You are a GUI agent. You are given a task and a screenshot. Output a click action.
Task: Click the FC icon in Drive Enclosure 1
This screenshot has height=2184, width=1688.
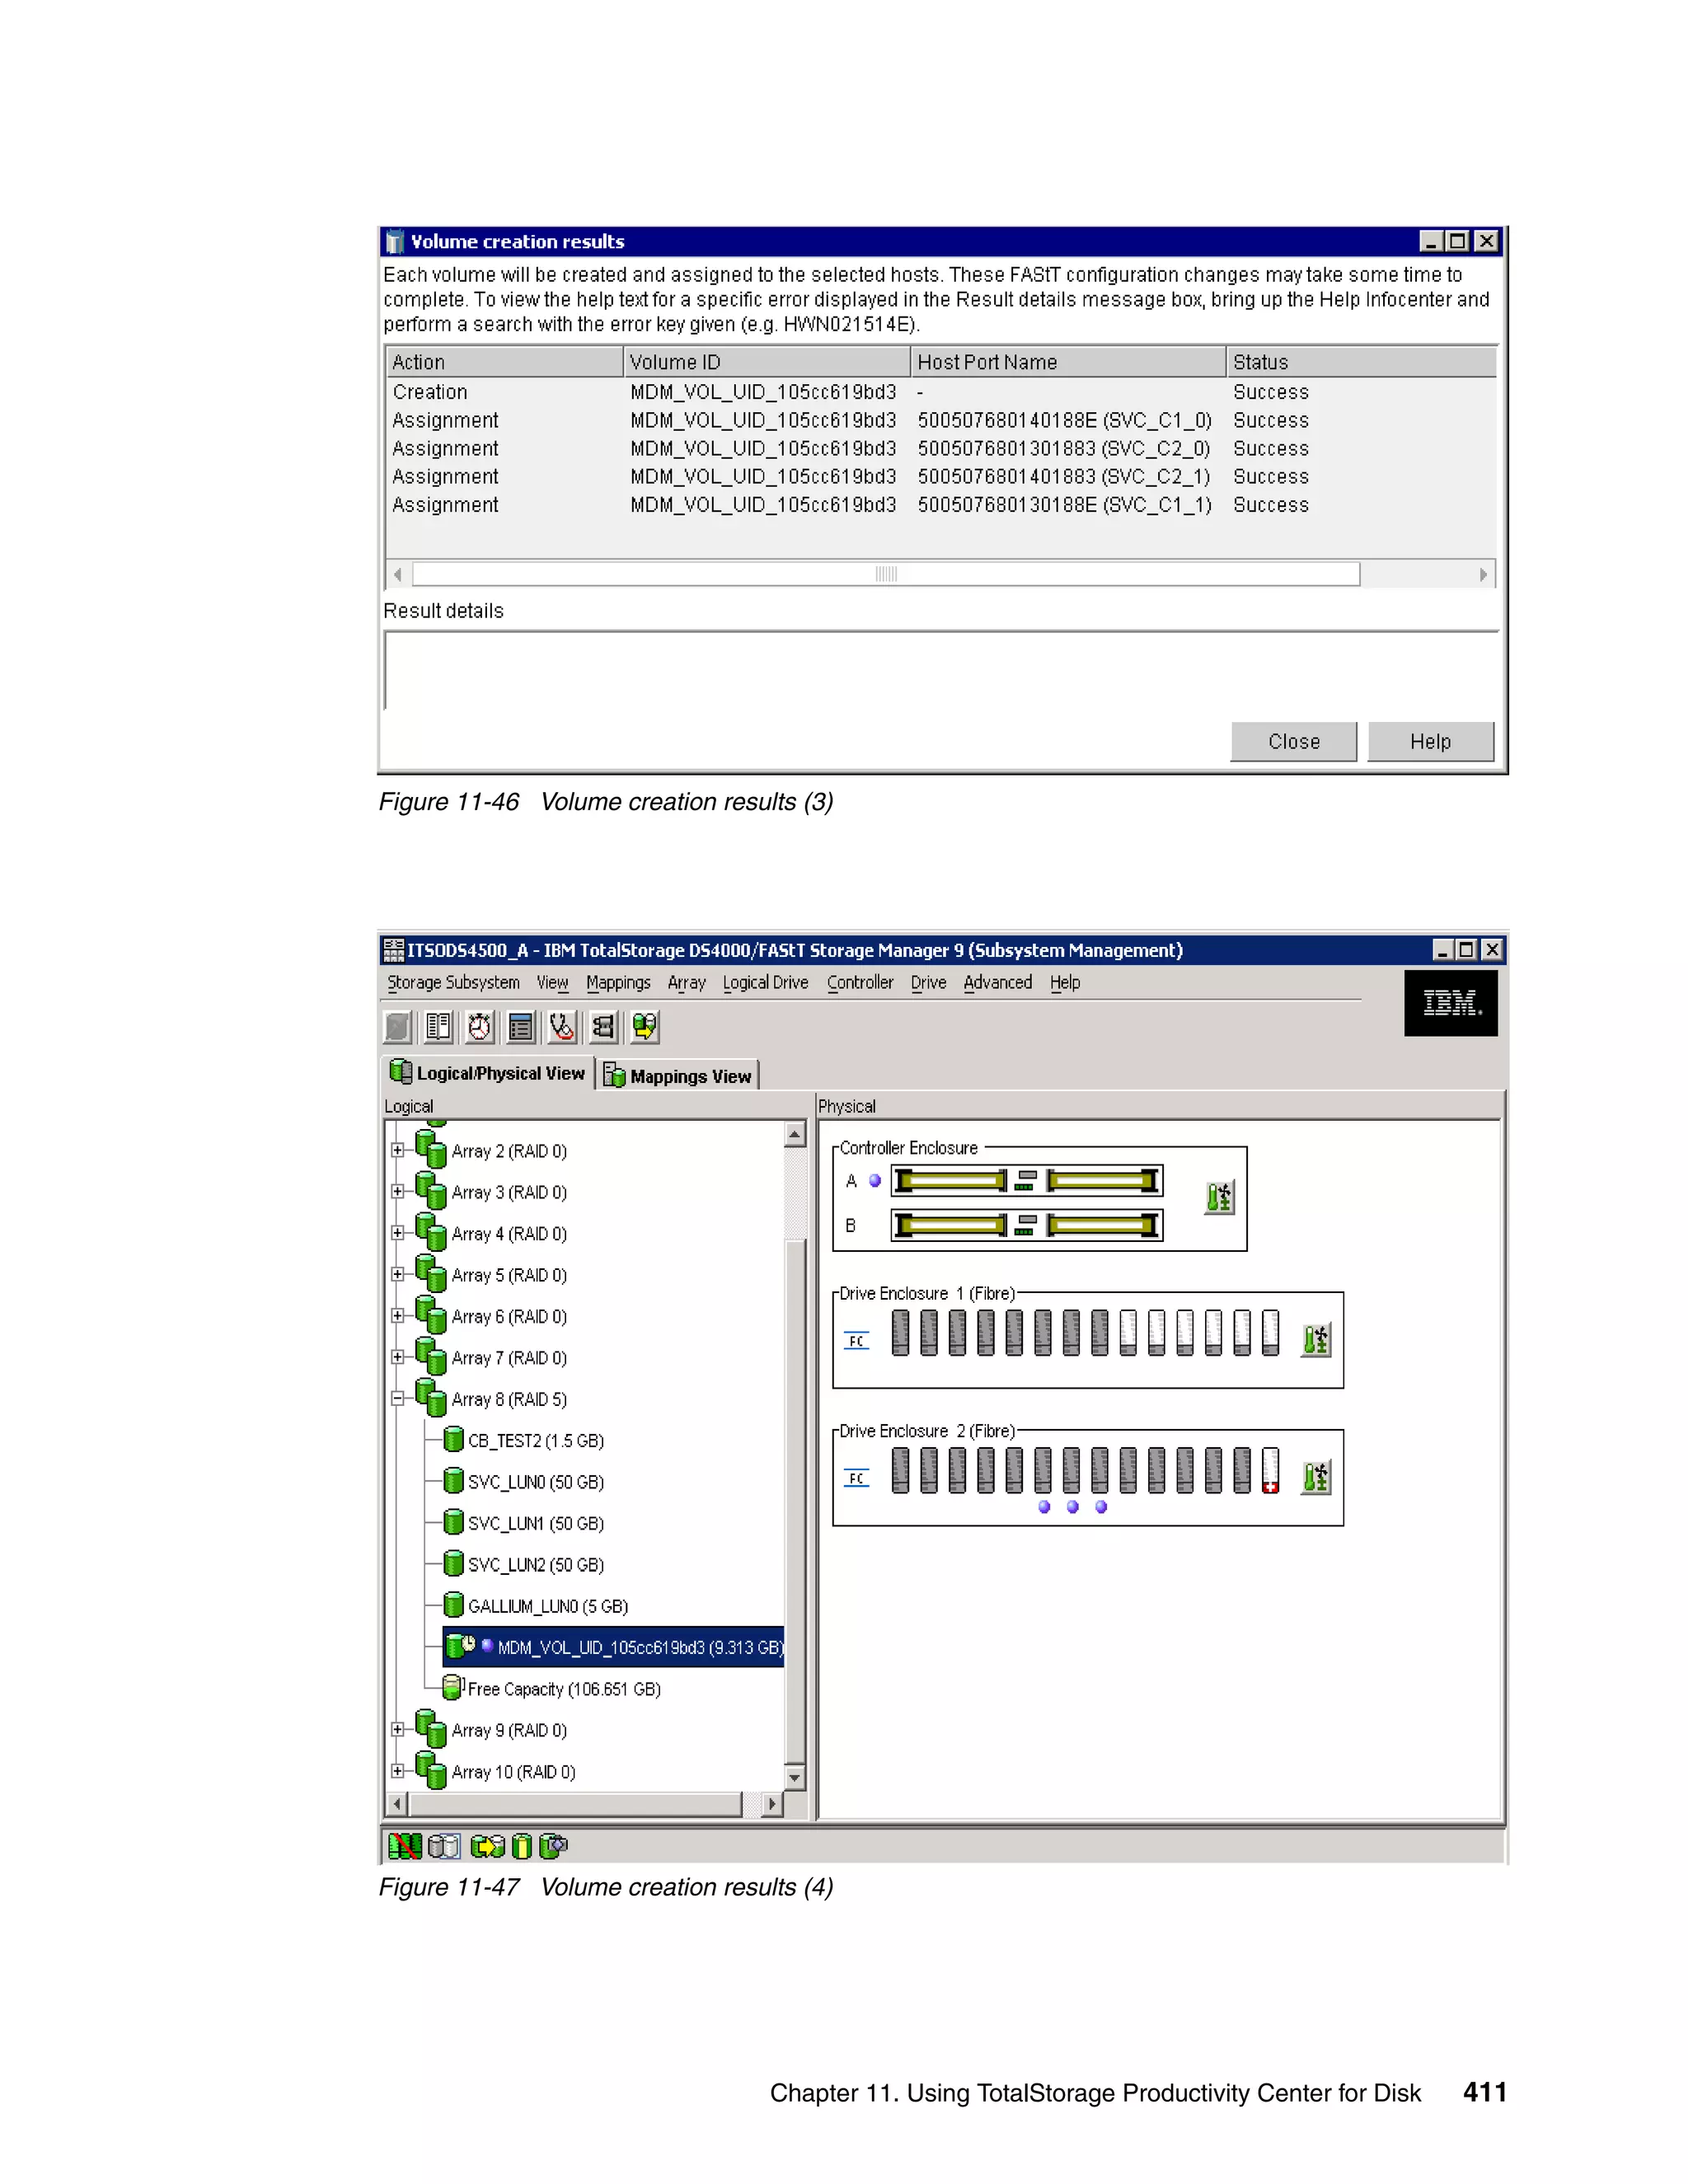pos(857,1341)
